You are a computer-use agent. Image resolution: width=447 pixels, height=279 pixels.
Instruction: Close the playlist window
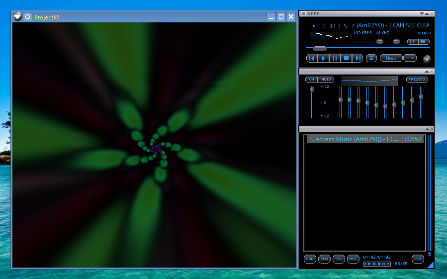432,129
